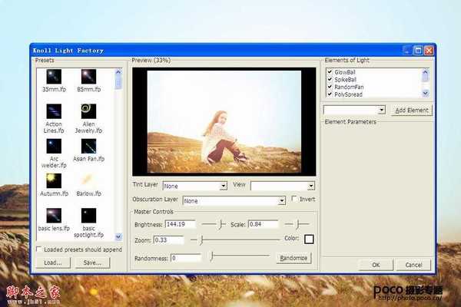Click into the Zoom value field

click(169, 240)
